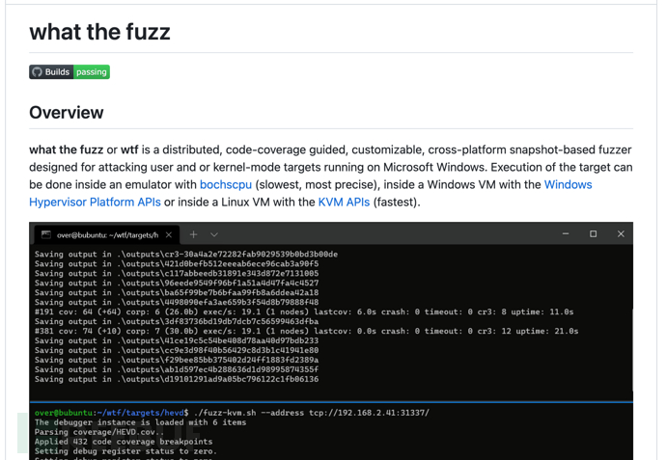
Task: Minimize the terminal window
Action: click(566, 234)
